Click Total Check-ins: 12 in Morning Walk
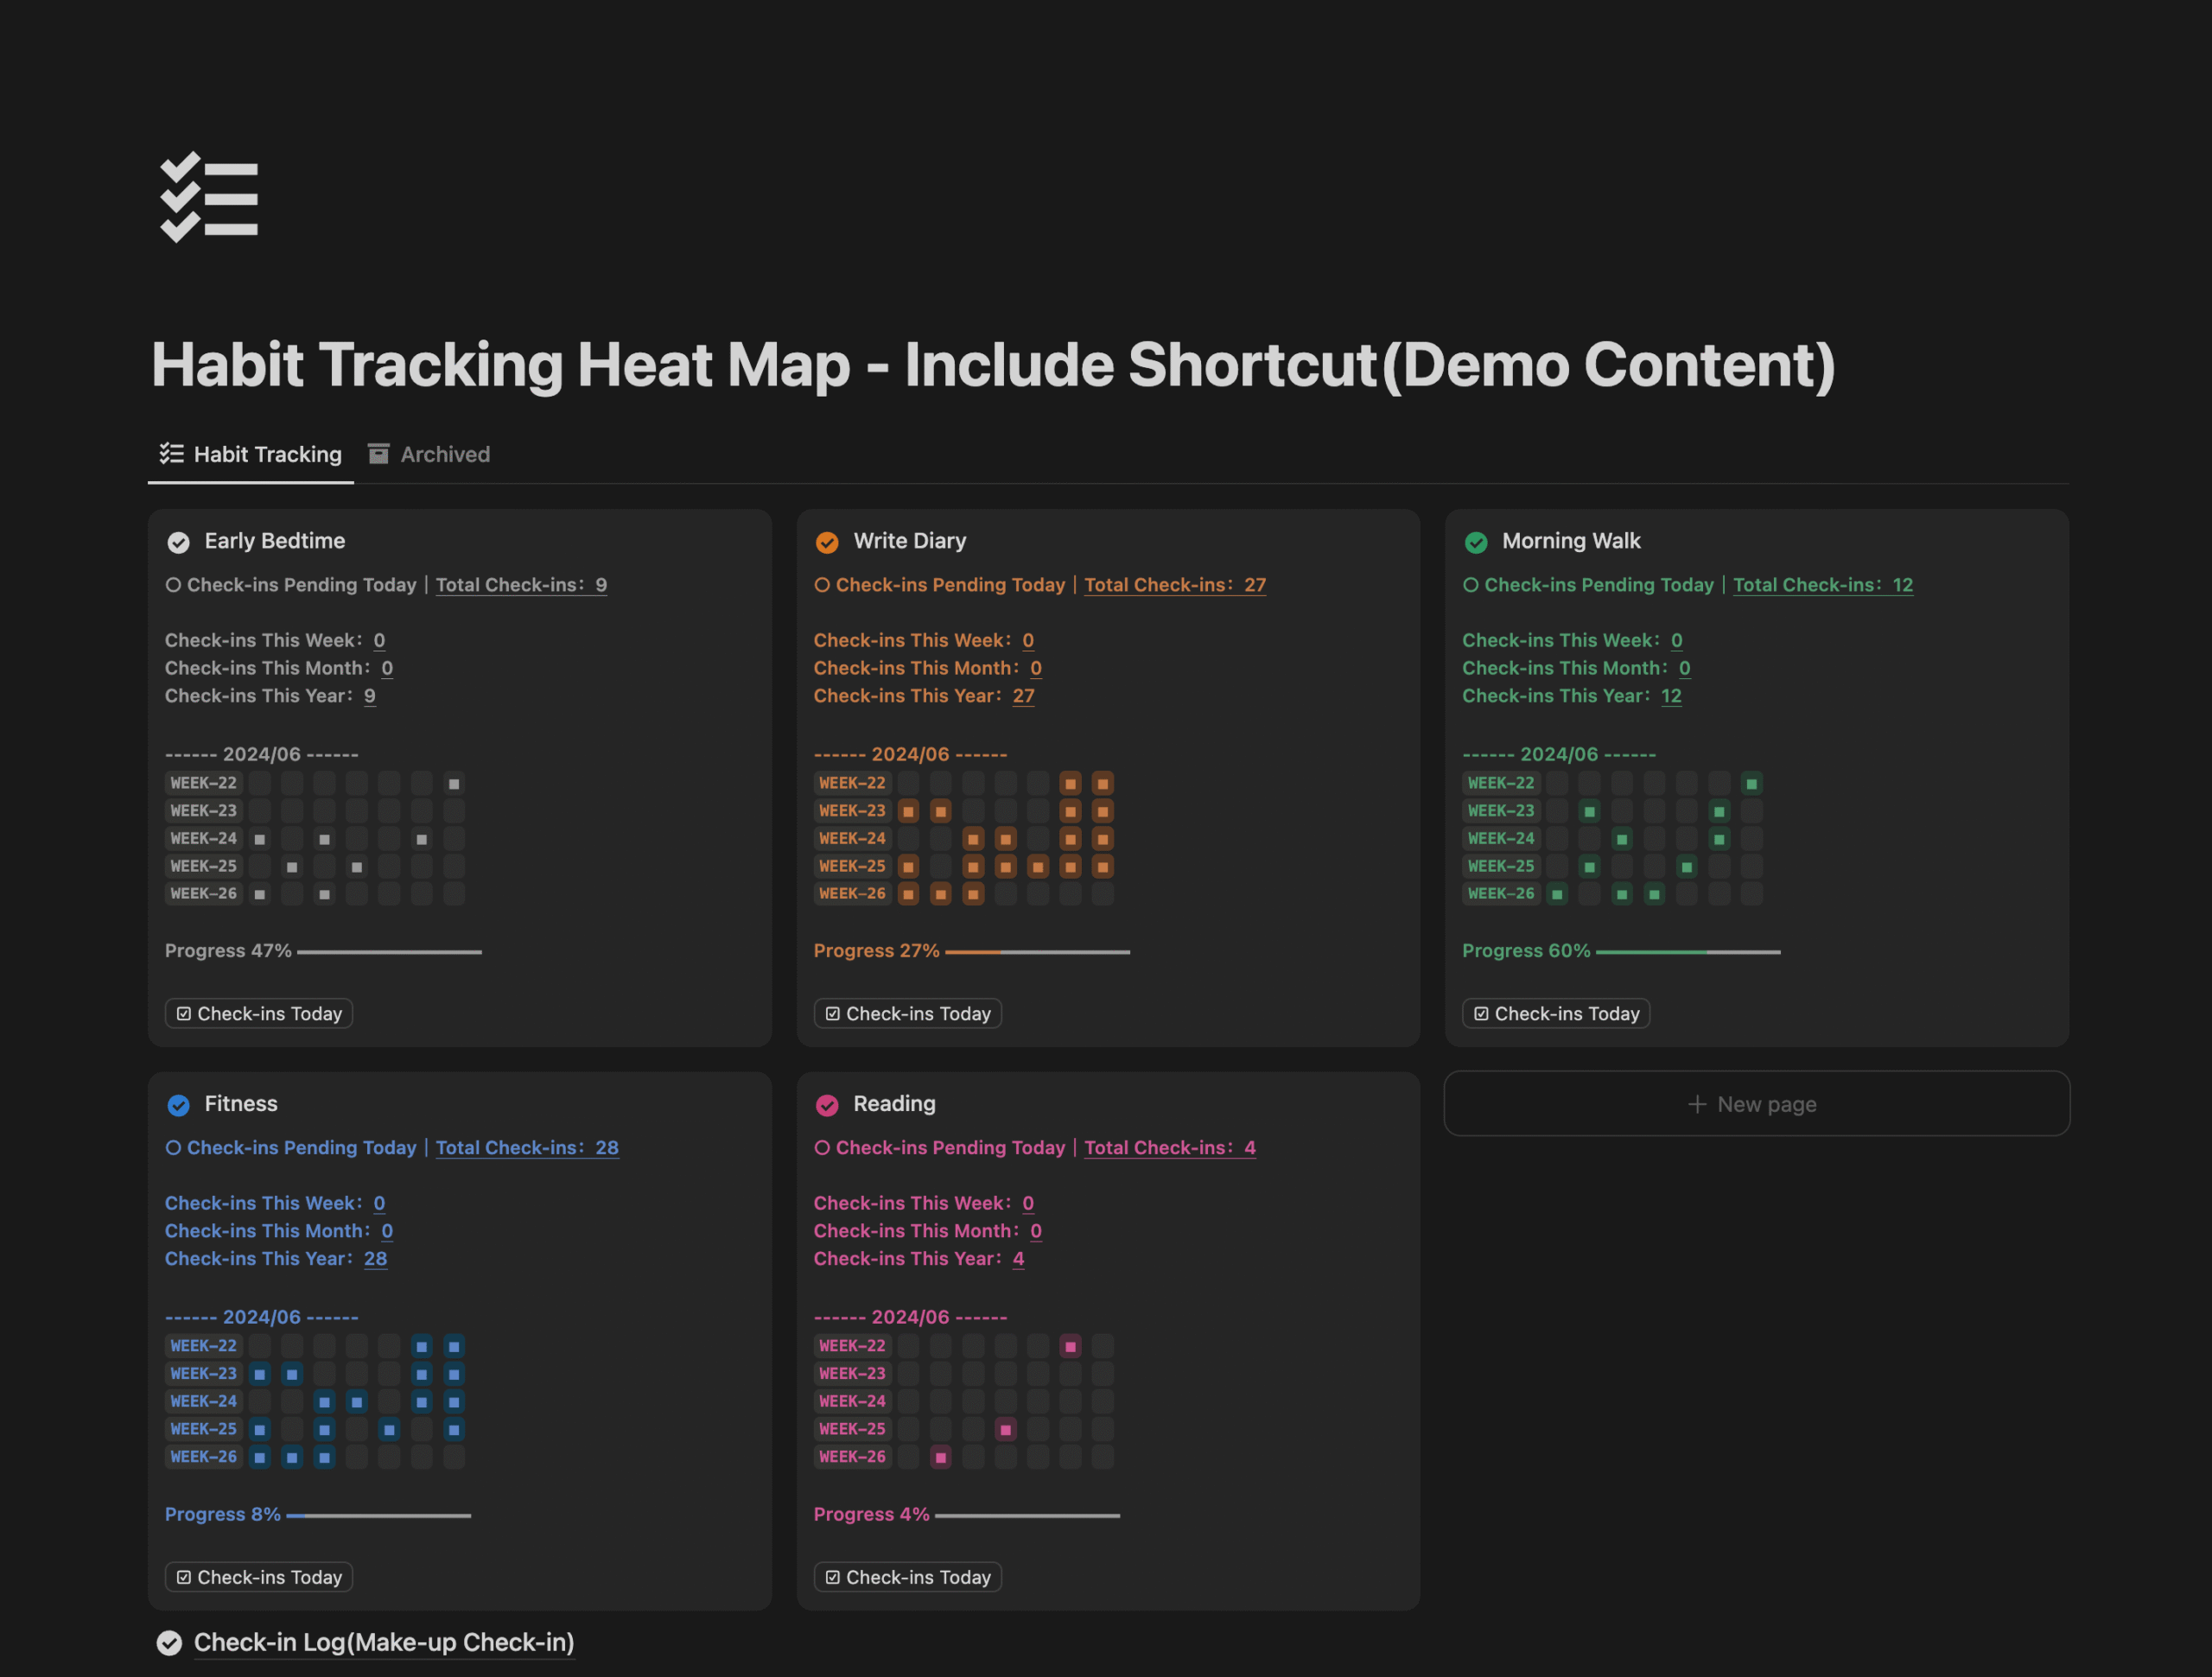Image resolution: width=2212 pixels, height=1677 pixels. pyautogui.click(x=1823, y=585)
